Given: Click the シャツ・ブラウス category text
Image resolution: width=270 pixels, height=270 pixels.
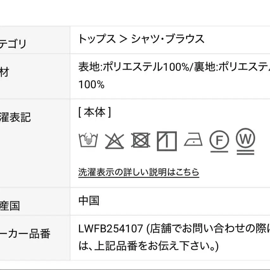Looking at the screenshot, I should 168,39.
